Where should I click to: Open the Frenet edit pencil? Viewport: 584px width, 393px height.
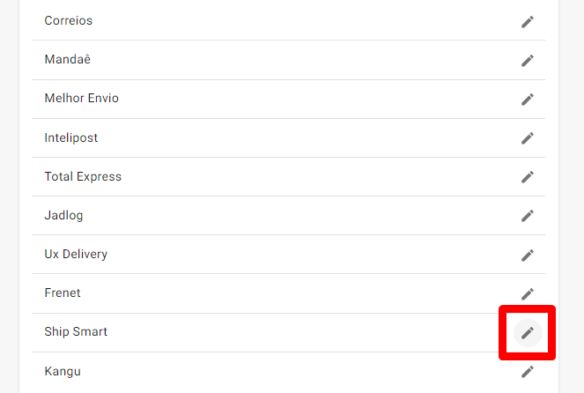[x=527, y=293]
